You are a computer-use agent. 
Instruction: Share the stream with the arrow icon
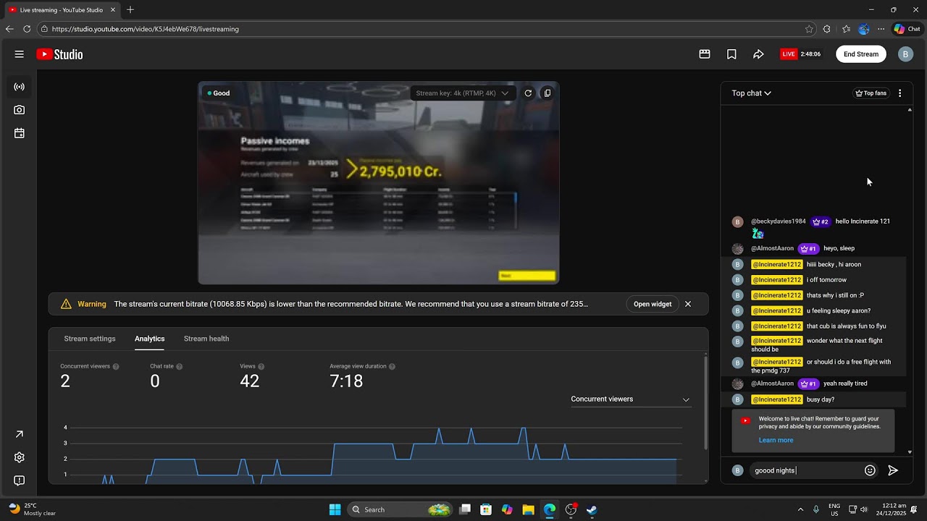click(758, 54)
